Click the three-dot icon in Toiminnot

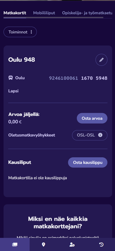(31, 32)
